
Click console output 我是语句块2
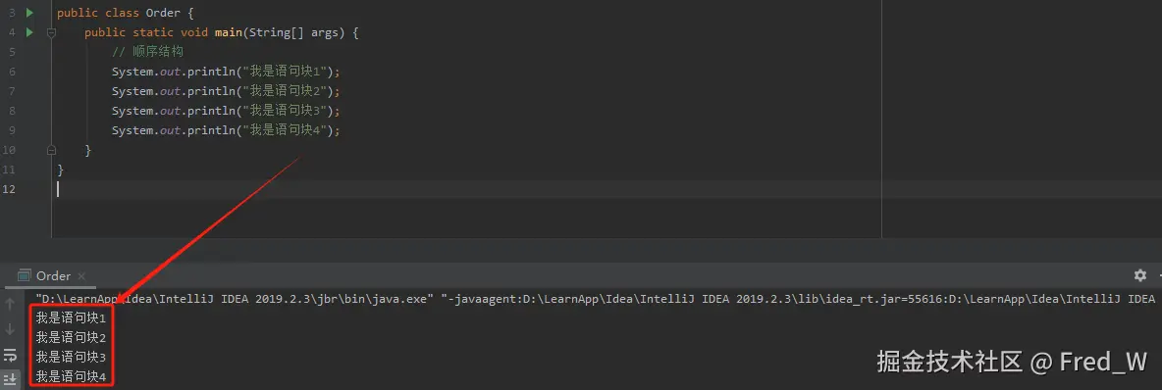[71, 337]
